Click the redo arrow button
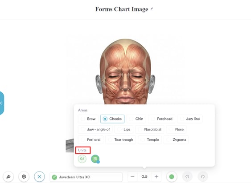 pyautogui.click(x=203, y=177)
